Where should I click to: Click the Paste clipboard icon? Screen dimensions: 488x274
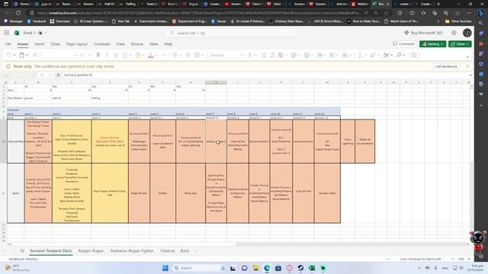[22, 55]
